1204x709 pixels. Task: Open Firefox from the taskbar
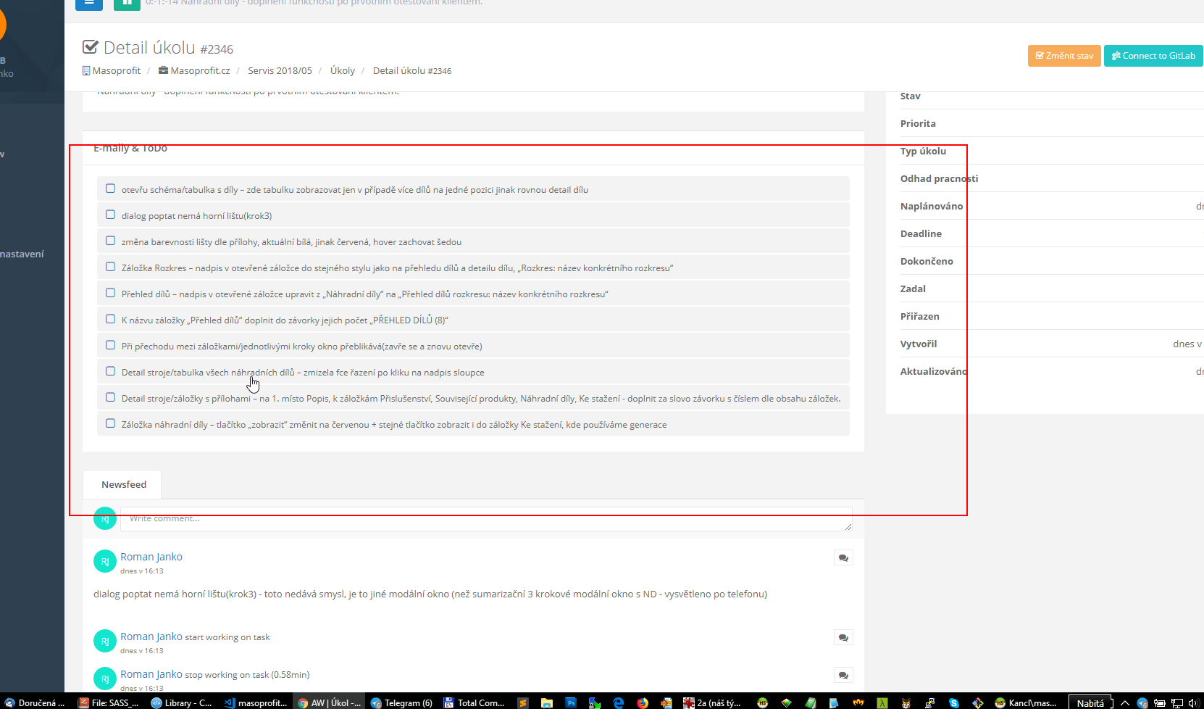643,702
